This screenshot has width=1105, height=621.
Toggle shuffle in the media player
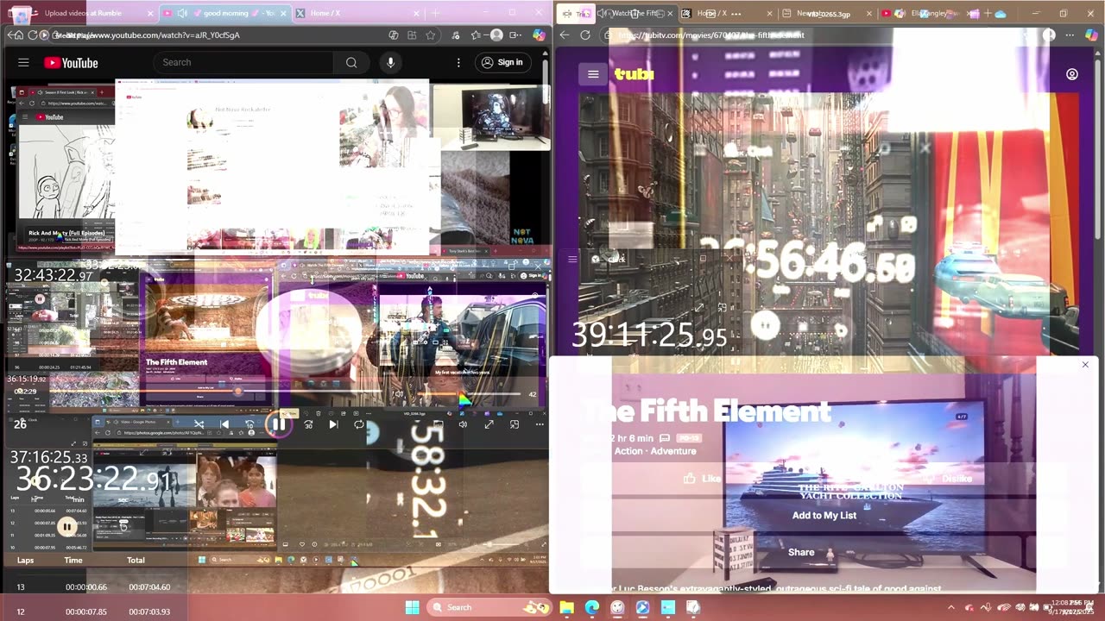[x=199, y=424]
